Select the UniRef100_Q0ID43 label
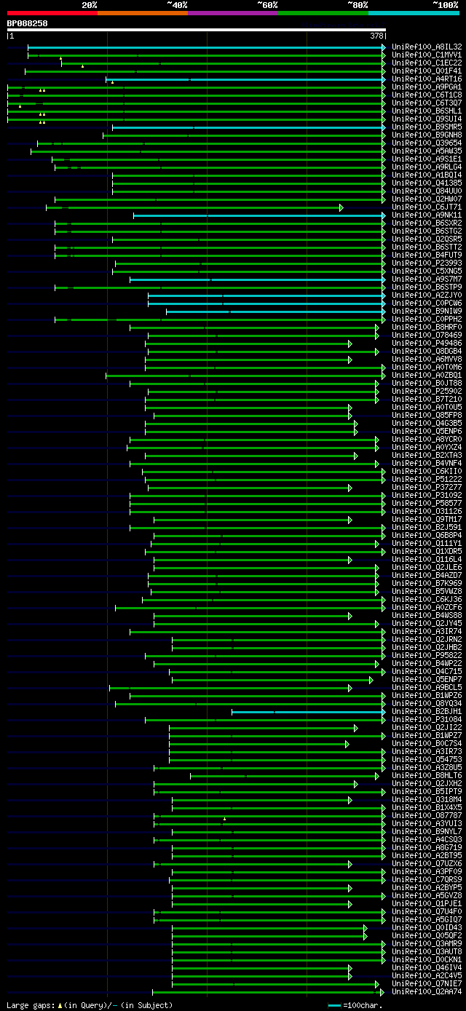466x1011 pixels. [427, 927]
